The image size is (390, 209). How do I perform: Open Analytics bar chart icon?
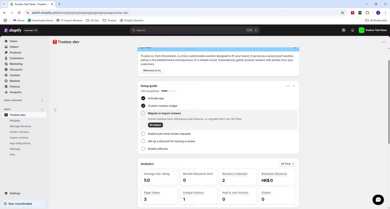[6, 92]
